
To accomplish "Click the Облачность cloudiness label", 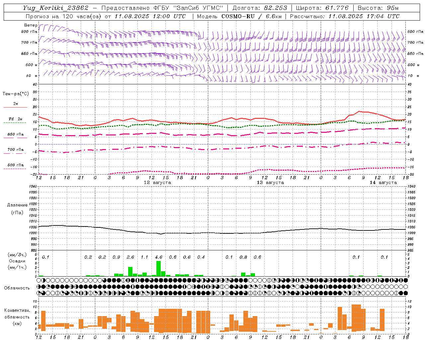I will (x=17, y=288).
